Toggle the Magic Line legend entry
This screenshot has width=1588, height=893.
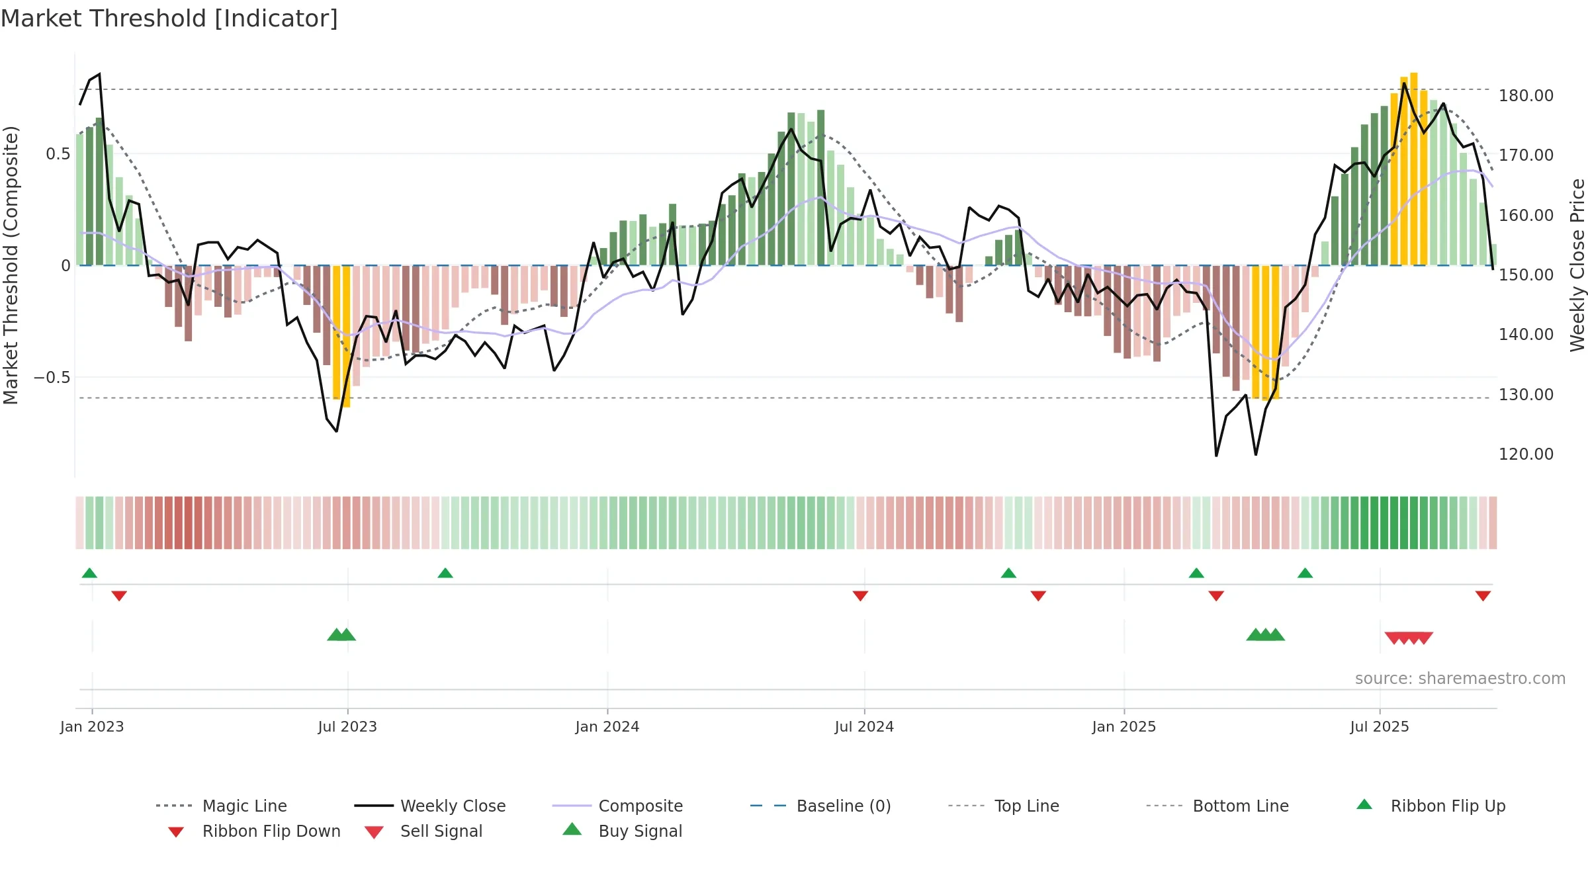coord(221,806)
